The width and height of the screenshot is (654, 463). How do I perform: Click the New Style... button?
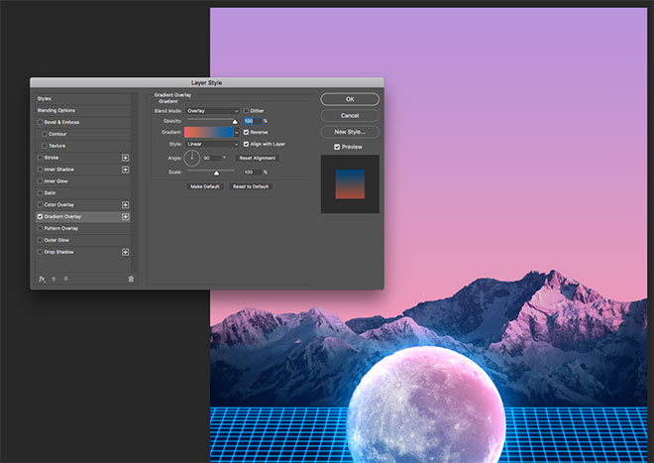point(350,132)
